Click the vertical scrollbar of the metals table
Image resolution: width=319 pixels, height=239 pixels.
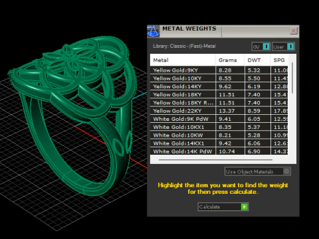coord(292,78)
